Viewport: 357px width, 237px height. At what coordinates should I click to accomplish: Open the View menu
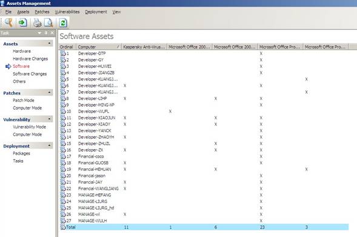click(116, 12)
